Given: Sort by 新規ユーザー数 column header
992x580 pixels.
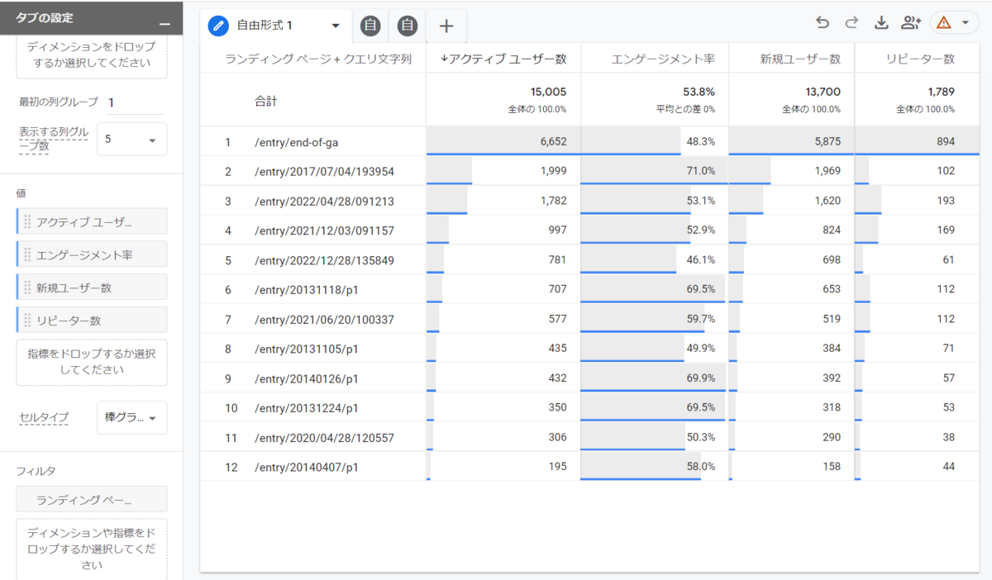Looking at the screenshot, I should click(792, 59).
